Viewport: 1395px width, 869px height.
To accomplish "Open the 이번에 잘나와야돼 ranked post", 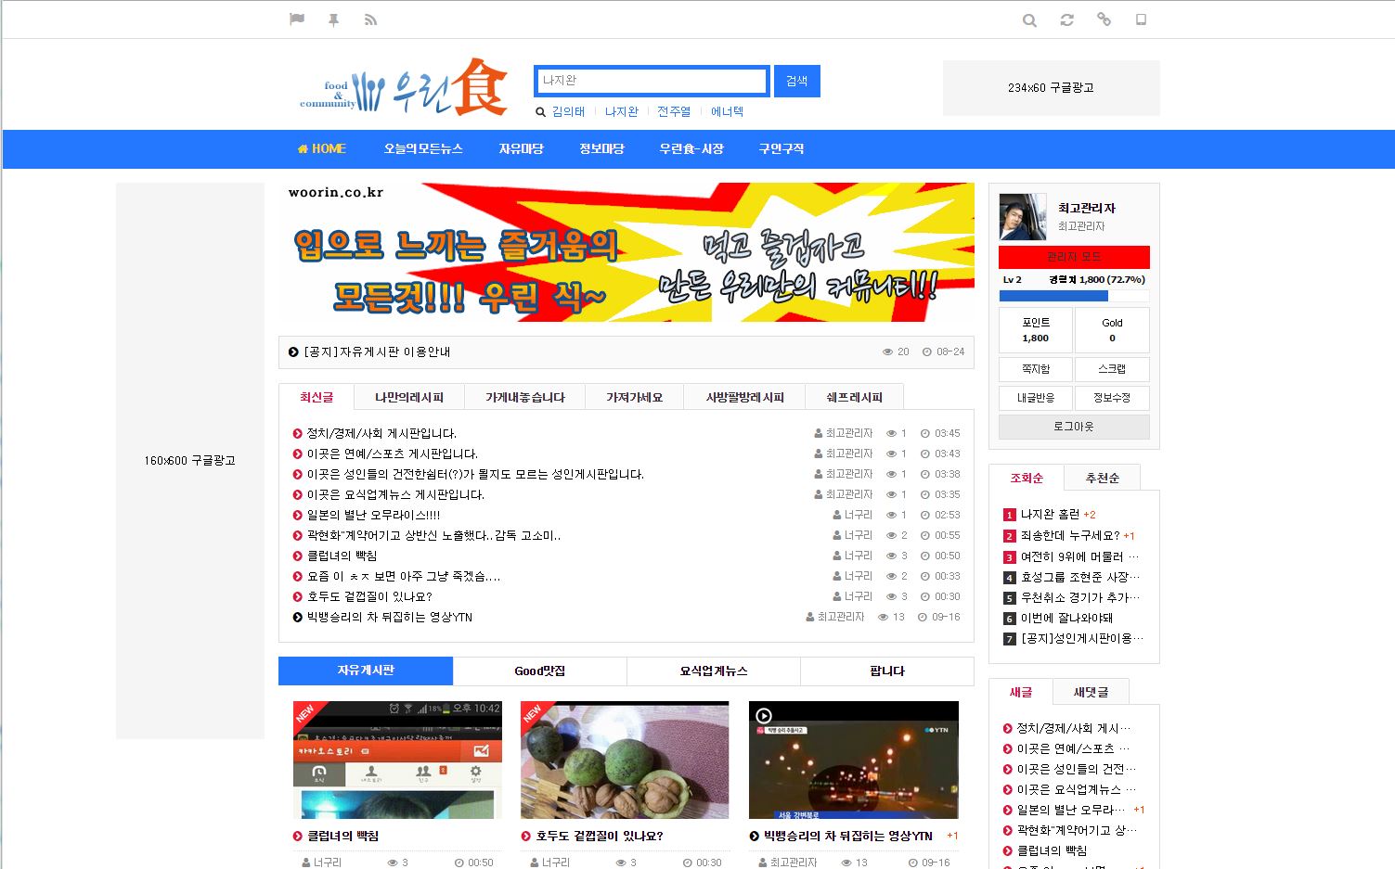I will [1066, 618].
